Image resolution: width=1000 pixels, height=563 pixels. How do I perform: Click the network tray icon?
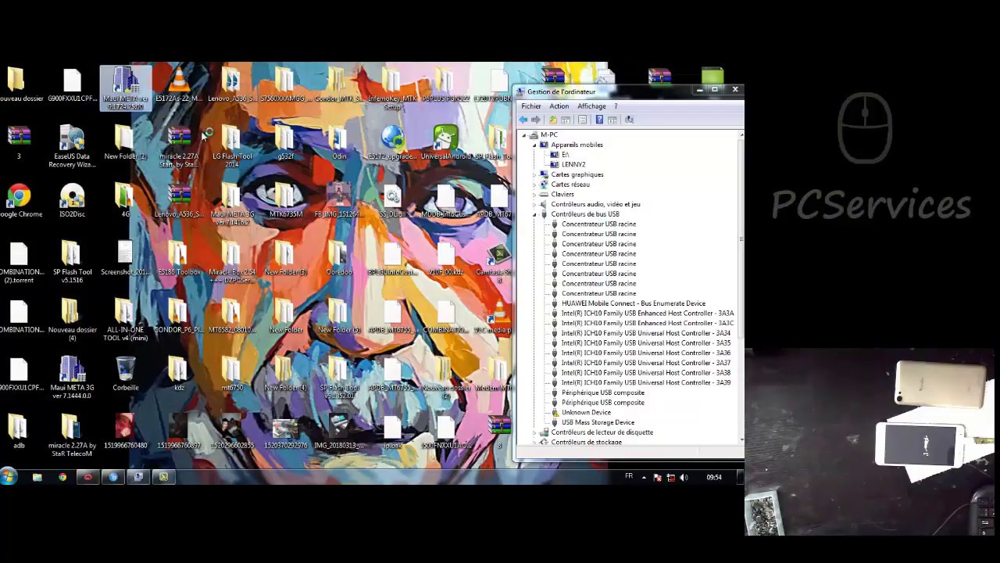[670, 477]
